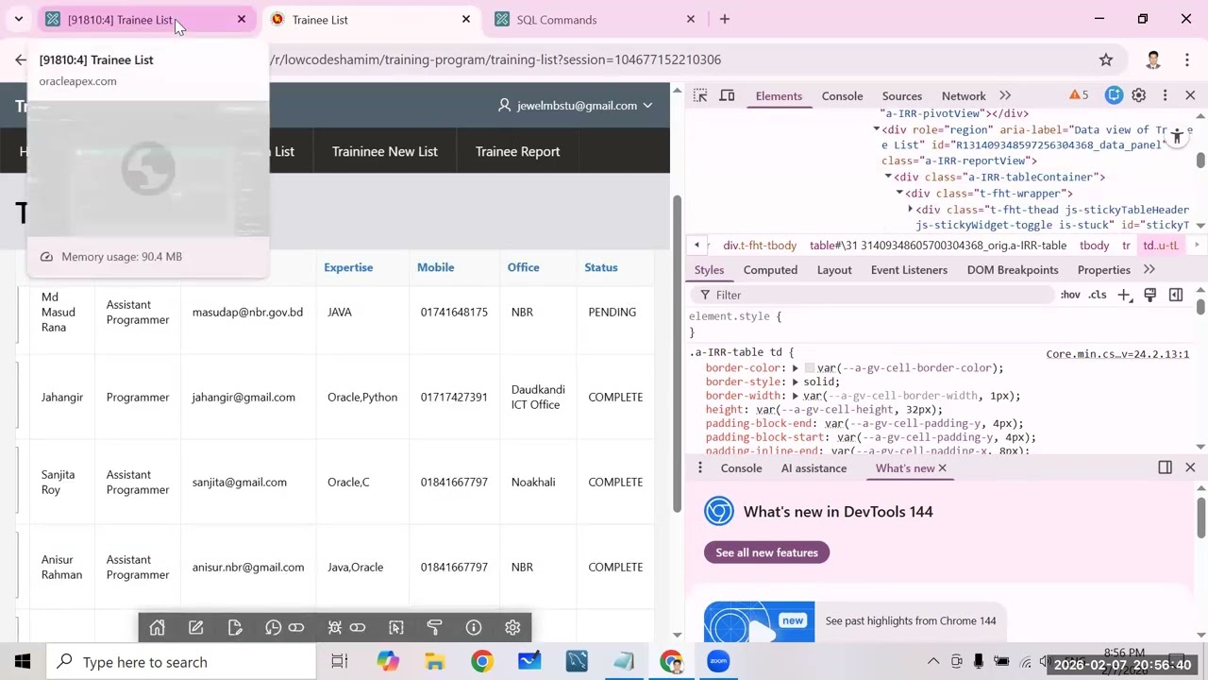Screen dimensions: 1208x680
Task: Click the new style rule plus icon
Action: point(1124,296)
